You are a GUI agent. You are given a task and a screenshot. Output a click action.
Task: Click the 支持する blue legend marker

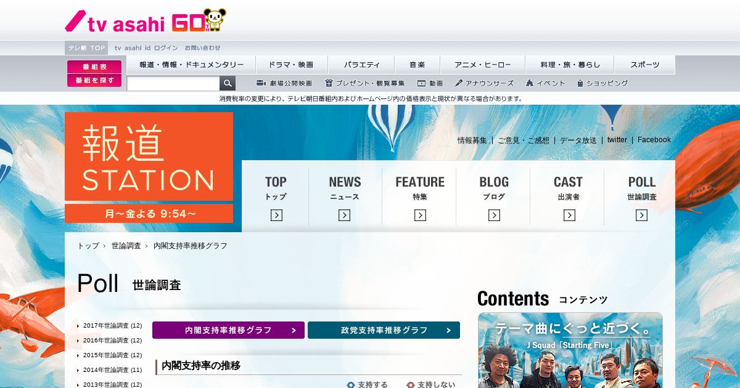(351, 385)
